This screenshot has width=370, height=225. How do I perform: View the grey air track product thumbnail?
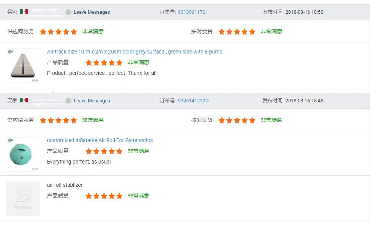(x=23, y=65)
